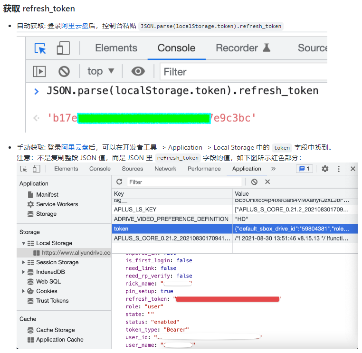362x353 pixels.
Task: Click inspect element icon in lower DevTools
Action: click(x=24, y=169)
